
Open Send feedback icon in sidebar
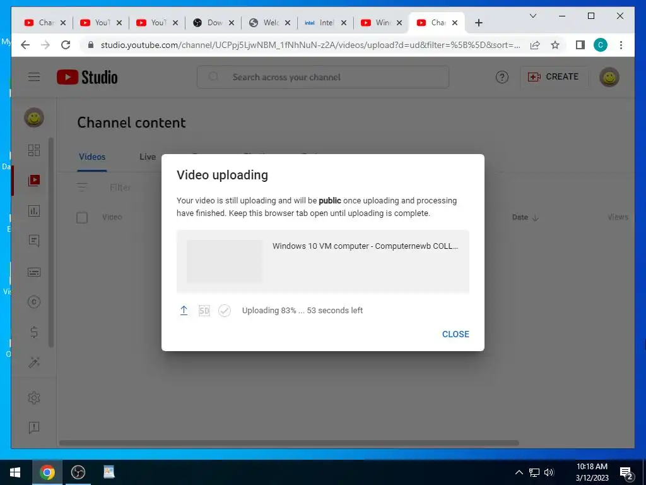(34, 428)
